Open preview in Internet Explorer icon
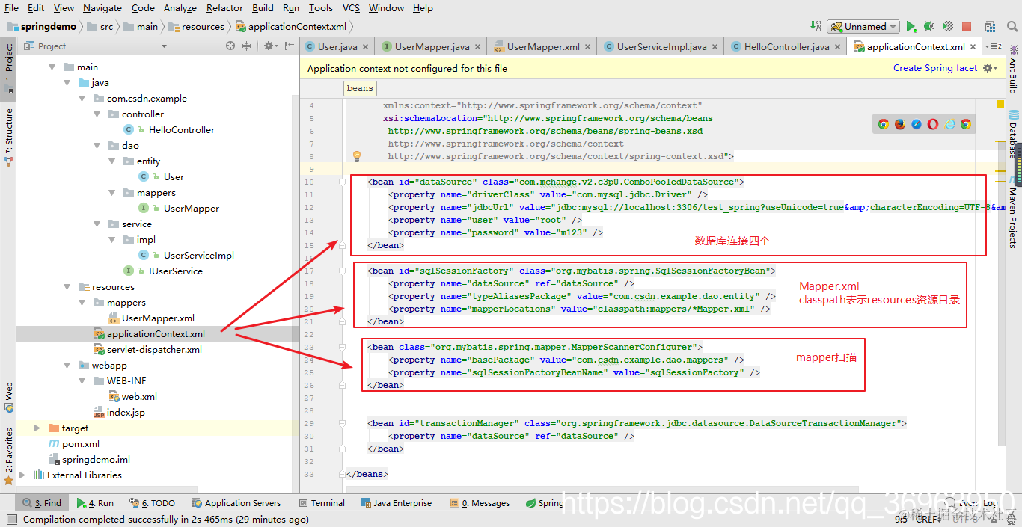Image resolution: width=1022 pixels, height=527 pixels. (x=949, y=124)
